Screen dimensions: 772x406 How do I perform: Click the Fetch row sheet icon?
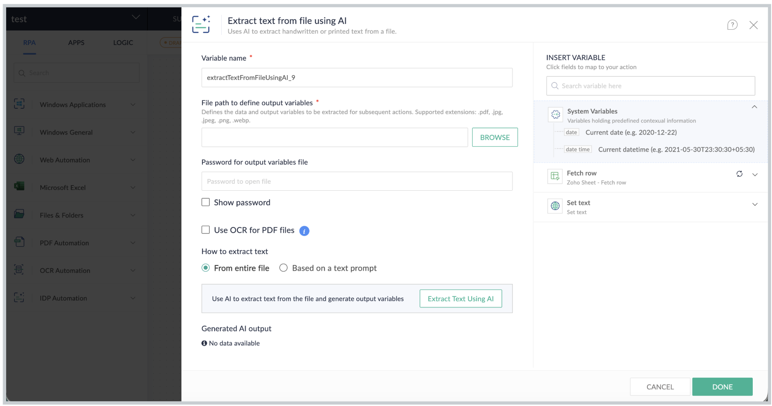point(555,176)
